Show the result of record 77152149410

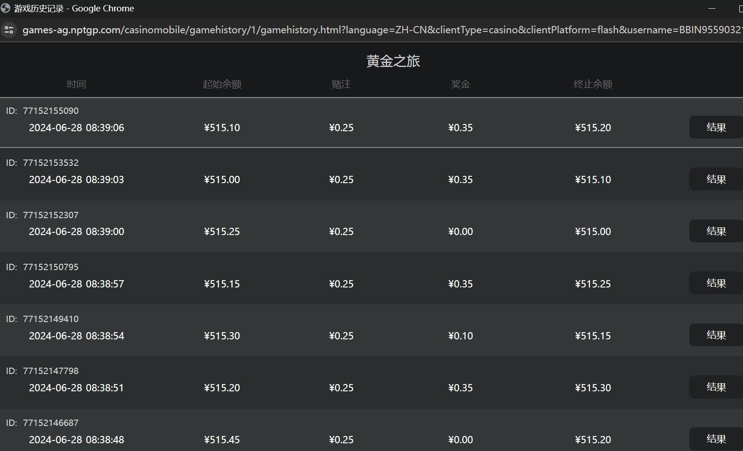(715, 335)
